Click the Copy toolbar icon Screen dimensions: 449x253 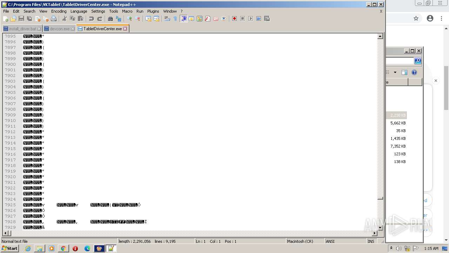(x=73, y=19)
